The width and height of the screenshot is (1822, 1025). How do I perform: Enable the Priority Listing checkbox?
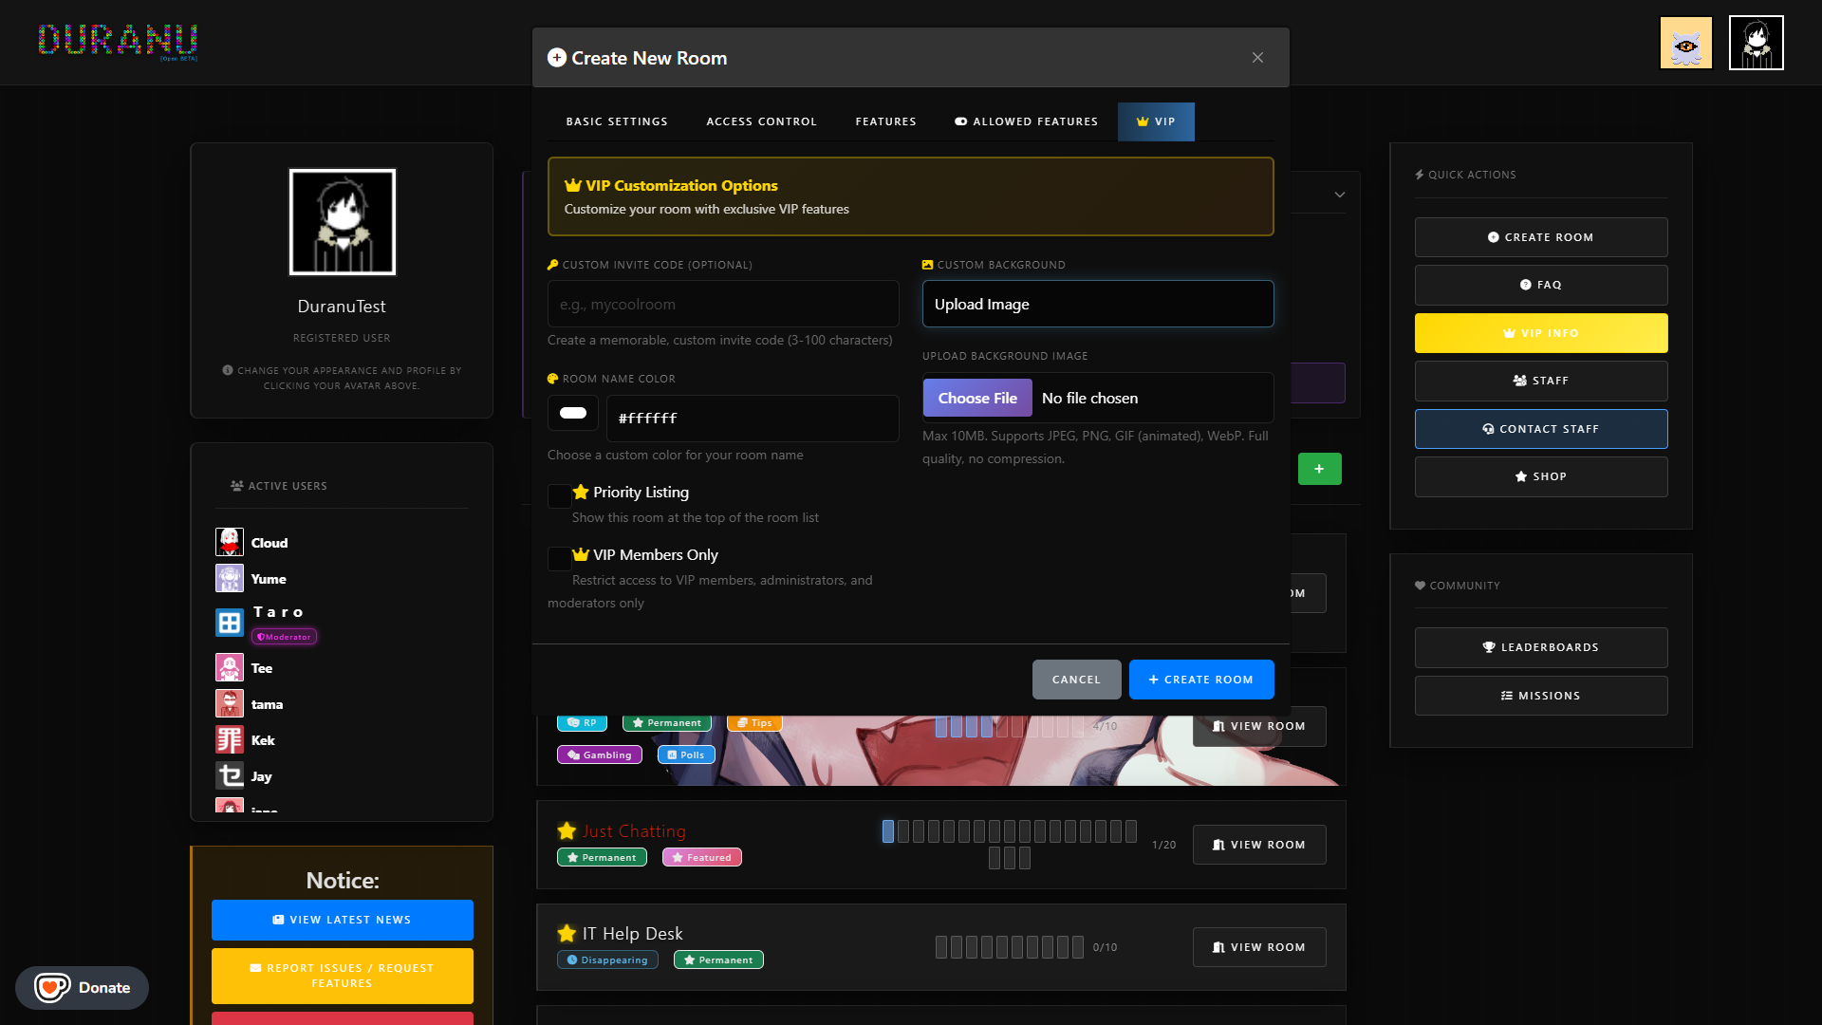559,495
